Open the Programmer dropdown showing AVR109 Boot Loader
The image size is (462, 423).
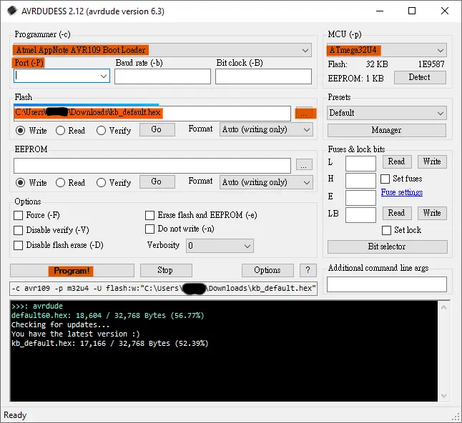(x=162, y=50)
